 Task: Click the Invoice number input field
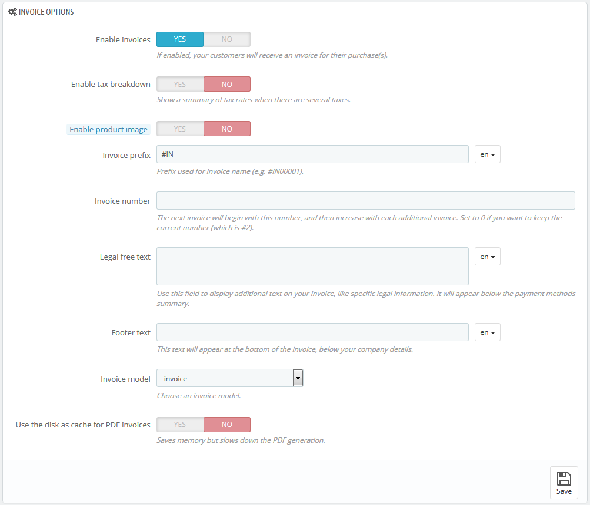[x=366, y=201]
